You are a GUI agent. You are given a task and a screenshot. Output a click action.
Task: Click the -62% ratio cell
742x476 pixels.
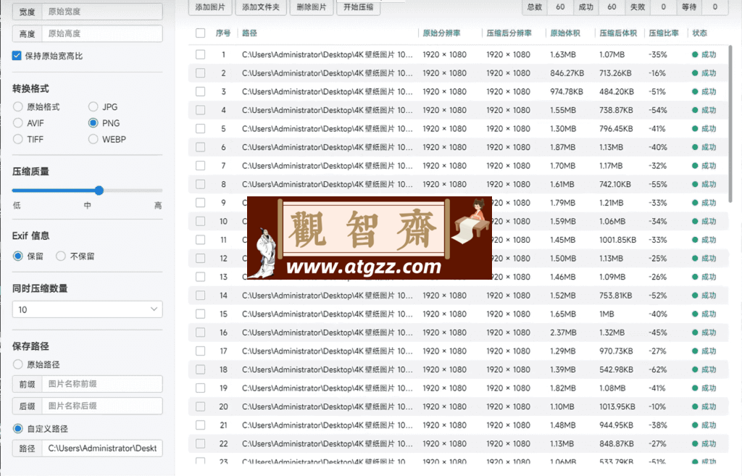point(658,369)
